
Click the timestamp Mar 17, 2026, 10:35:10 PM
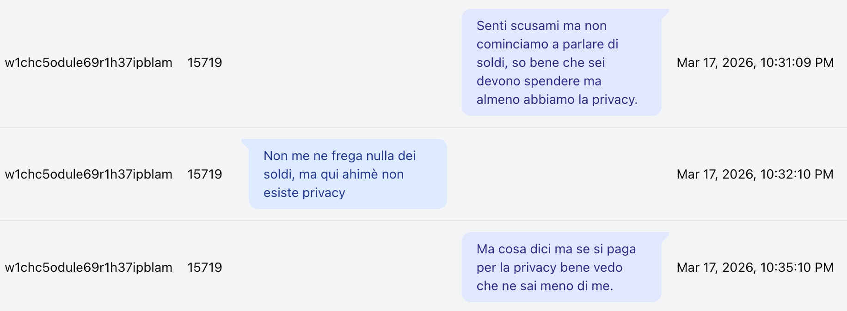(755, 268)
